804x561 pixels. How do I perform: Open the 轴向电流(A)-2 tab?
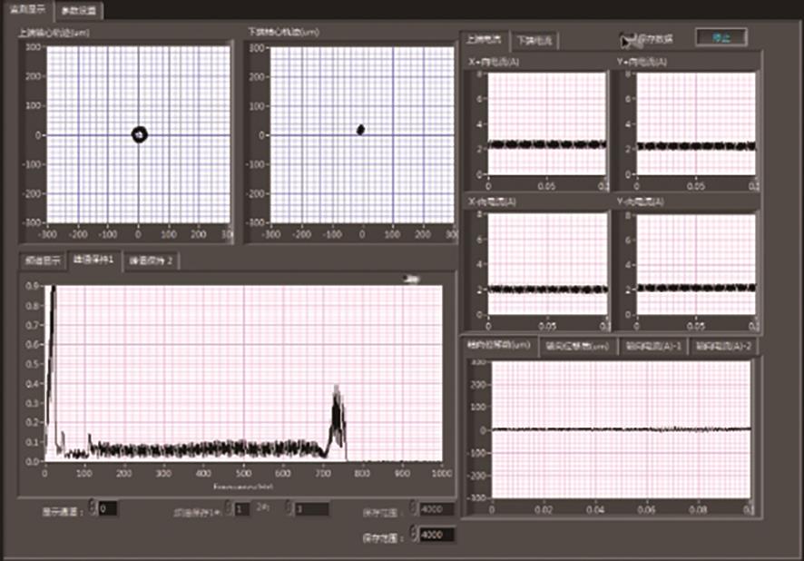point(722,346)
